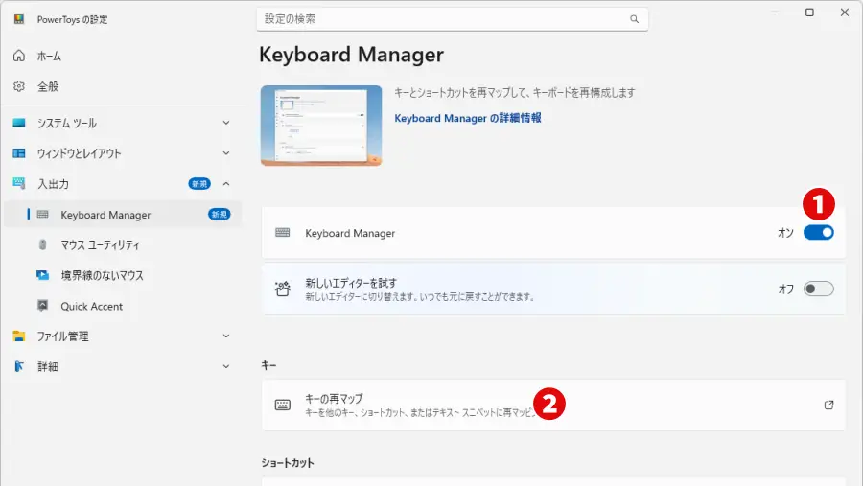Click the 'オフ' toggle status label
Image resolution: width=863 pixels, height=486 pixels.
click(x=786, y=289)
